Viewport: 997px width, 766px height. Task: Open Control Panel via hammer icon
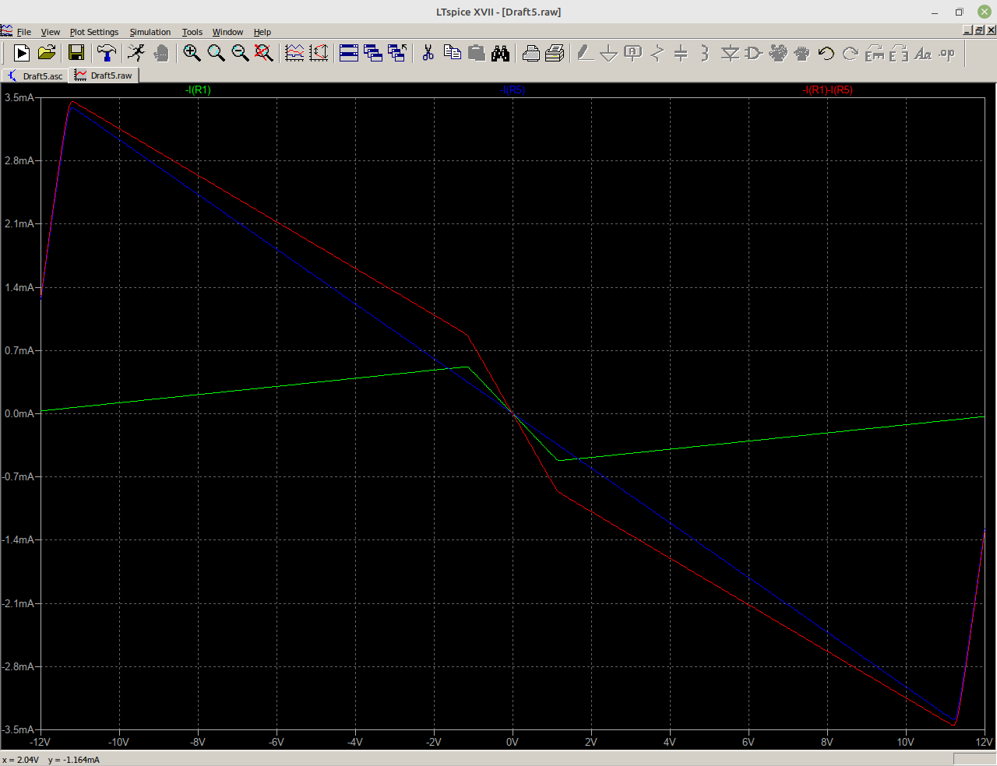coord(106,53)
